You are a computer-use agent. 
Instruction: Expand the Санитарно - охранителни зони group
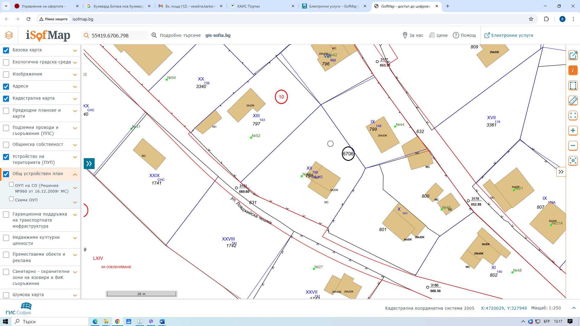[x=75, y=272]
